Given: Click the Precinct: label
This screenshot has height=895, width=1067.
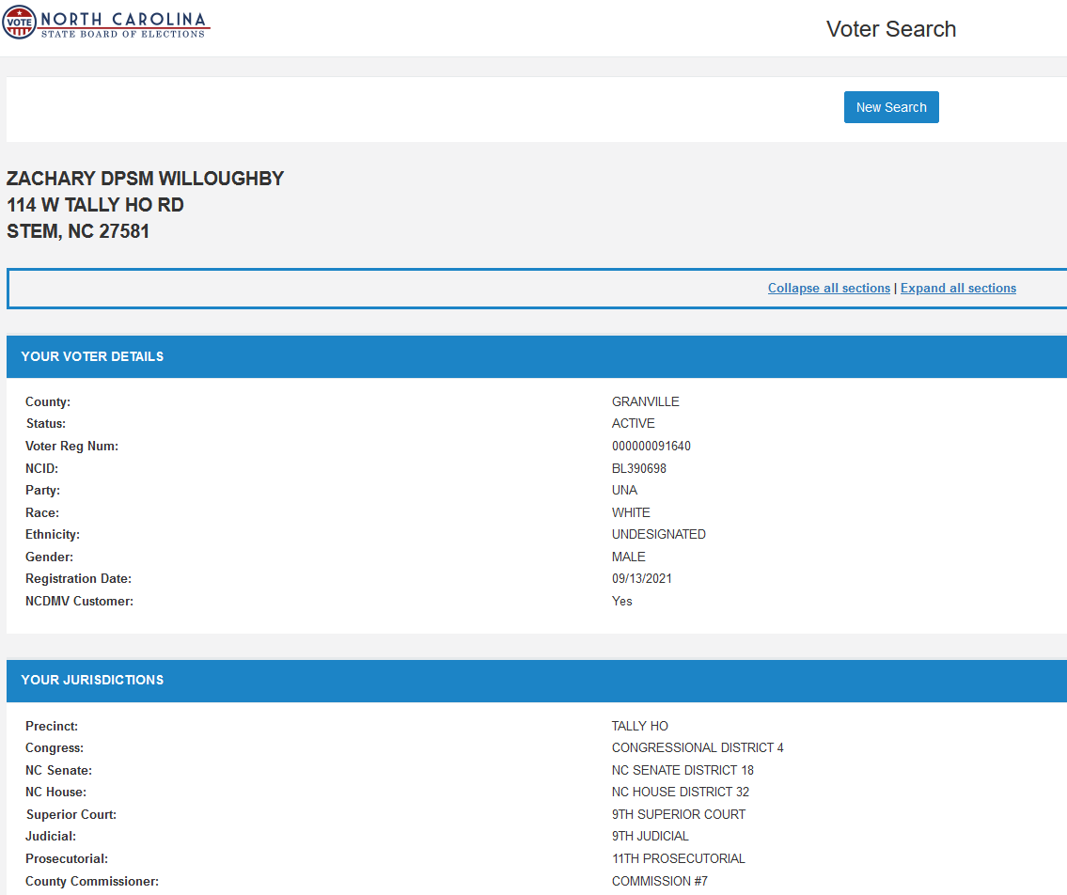Looking at the screenshot, I should tap(52, 726).
